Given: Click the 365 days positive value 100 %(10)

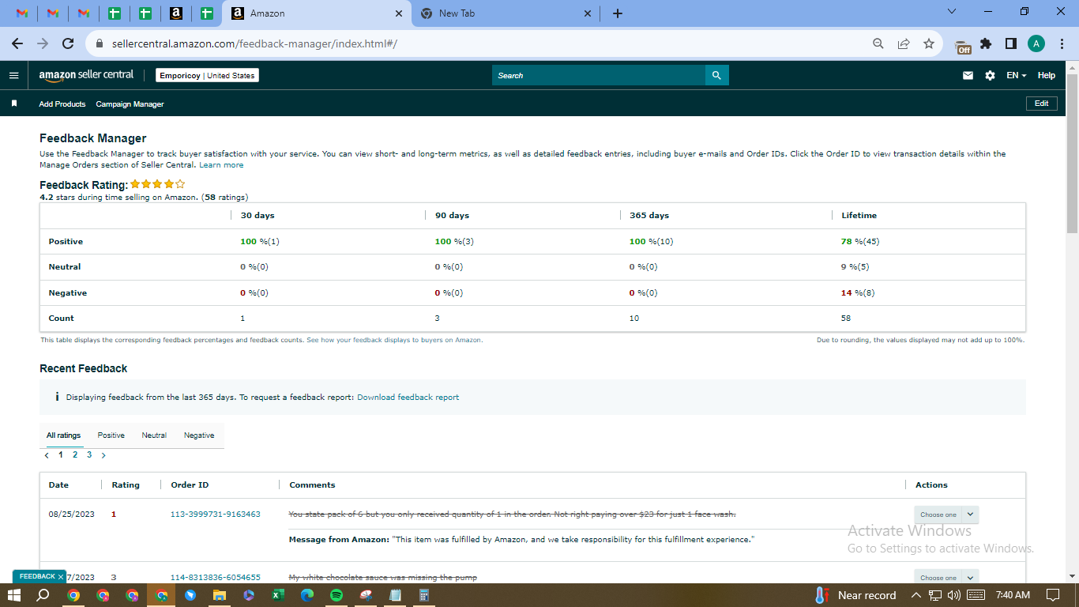Looking at the screenshot, I should point(652,242).
